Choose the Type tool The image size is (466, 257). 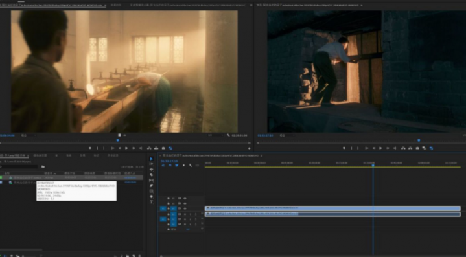point(151,202)
